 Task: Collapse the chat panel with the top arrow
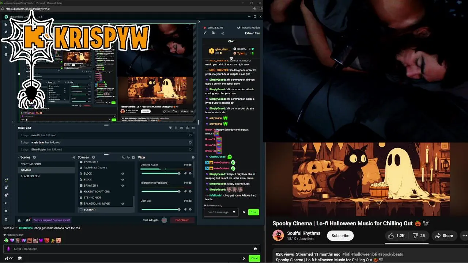[199, 22]
